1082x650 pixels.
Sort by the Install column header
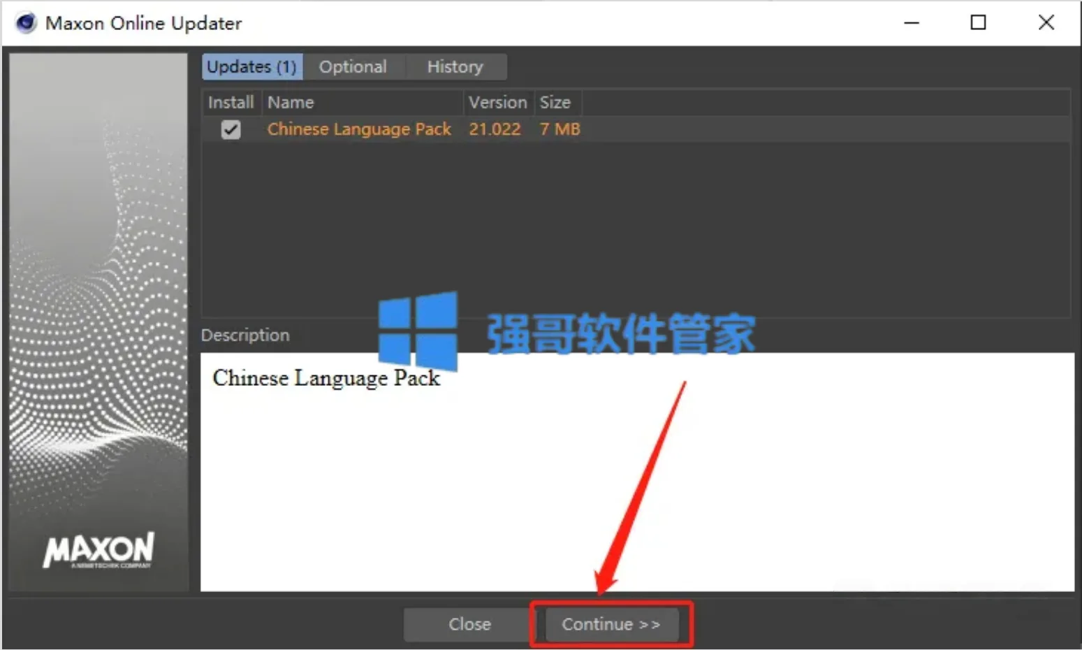(x=231, y=103)
